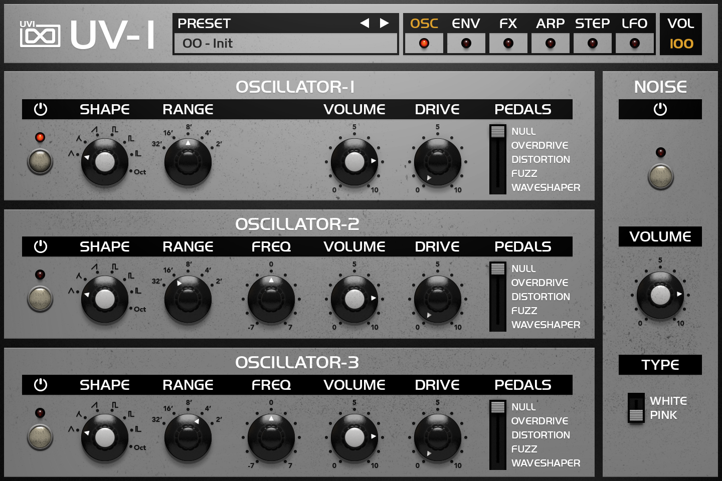
Task: Click the LFO section label
Action: pyautogui.click(x=635, y=23)
